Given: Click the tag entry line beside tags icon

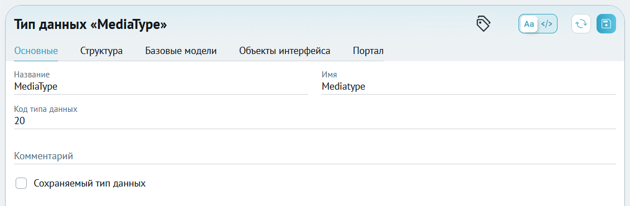Looking at the screenshot, I should click(x=438, y=24).
